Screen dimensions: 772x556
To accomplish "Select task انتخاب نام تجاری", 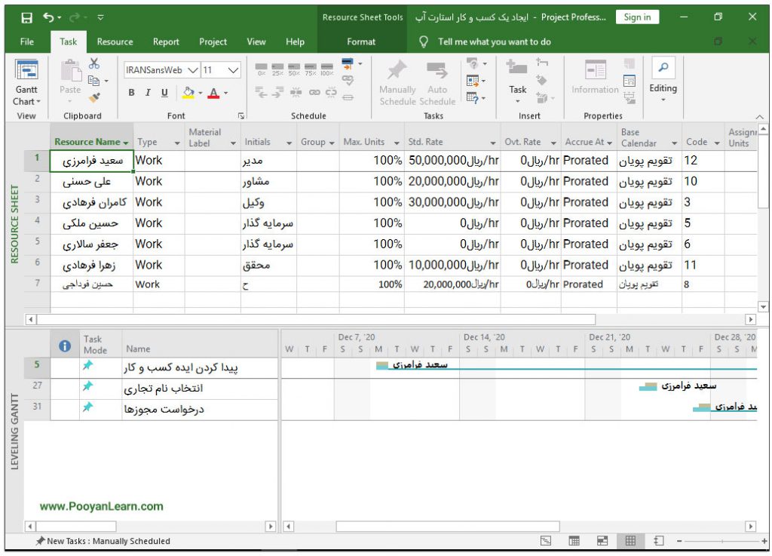I will 199,389.
